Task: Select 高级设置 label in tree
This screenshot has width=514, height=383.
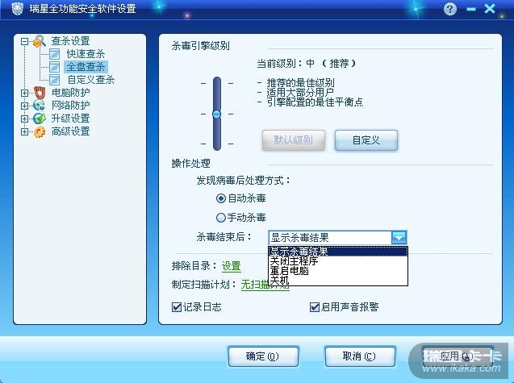Action: 70,131
